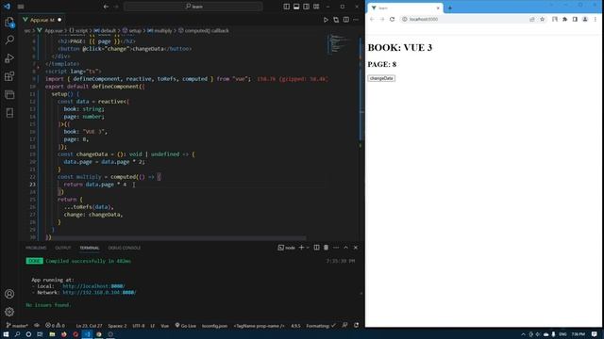604x339 pixels.
Task: Switch to the PROBLEMS panel tab
Action: (x=36, y=248)
